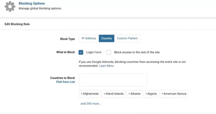Select Country block type
The height and width of the screenshot is (114, 216).
point(107,39)
